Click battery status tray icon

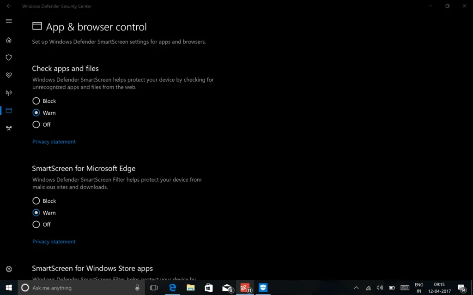(392, 288)
